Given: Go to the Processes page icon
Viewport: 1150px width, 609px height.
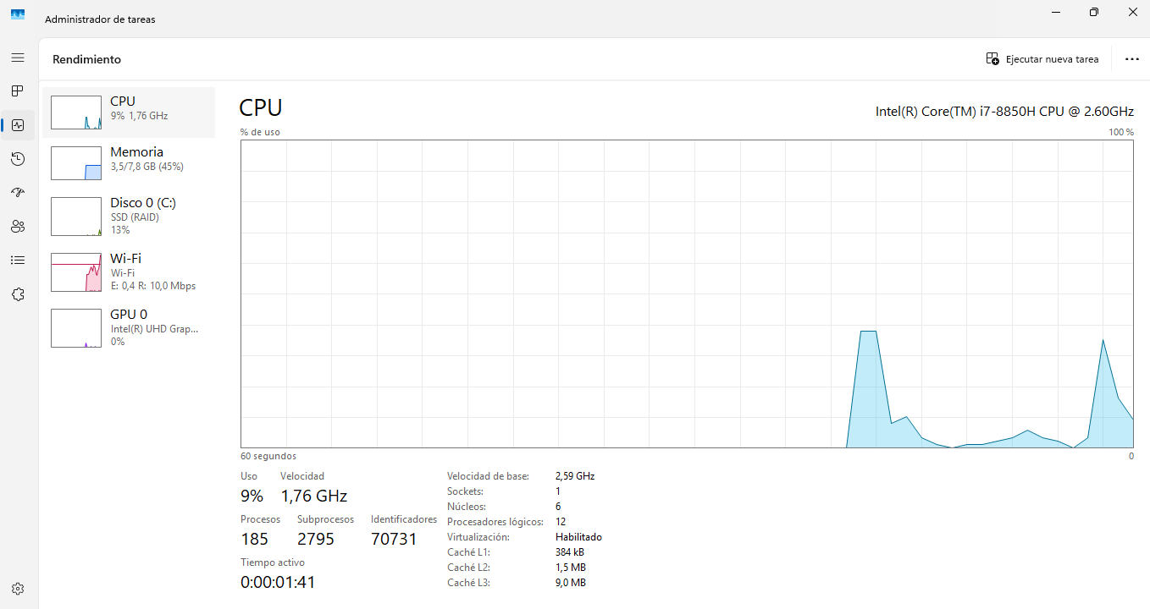Looking at the screenshot, I should point(18,91).
